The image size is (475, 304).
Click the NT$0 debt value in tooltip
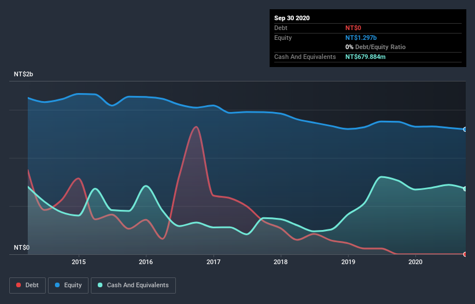[354, 28]
